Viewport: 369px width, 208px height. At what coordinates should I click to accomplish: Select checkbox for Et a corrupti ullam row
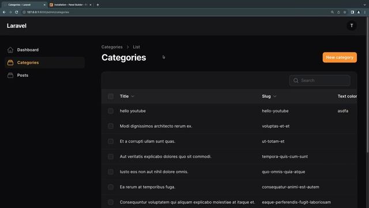[x=111, y=141]
